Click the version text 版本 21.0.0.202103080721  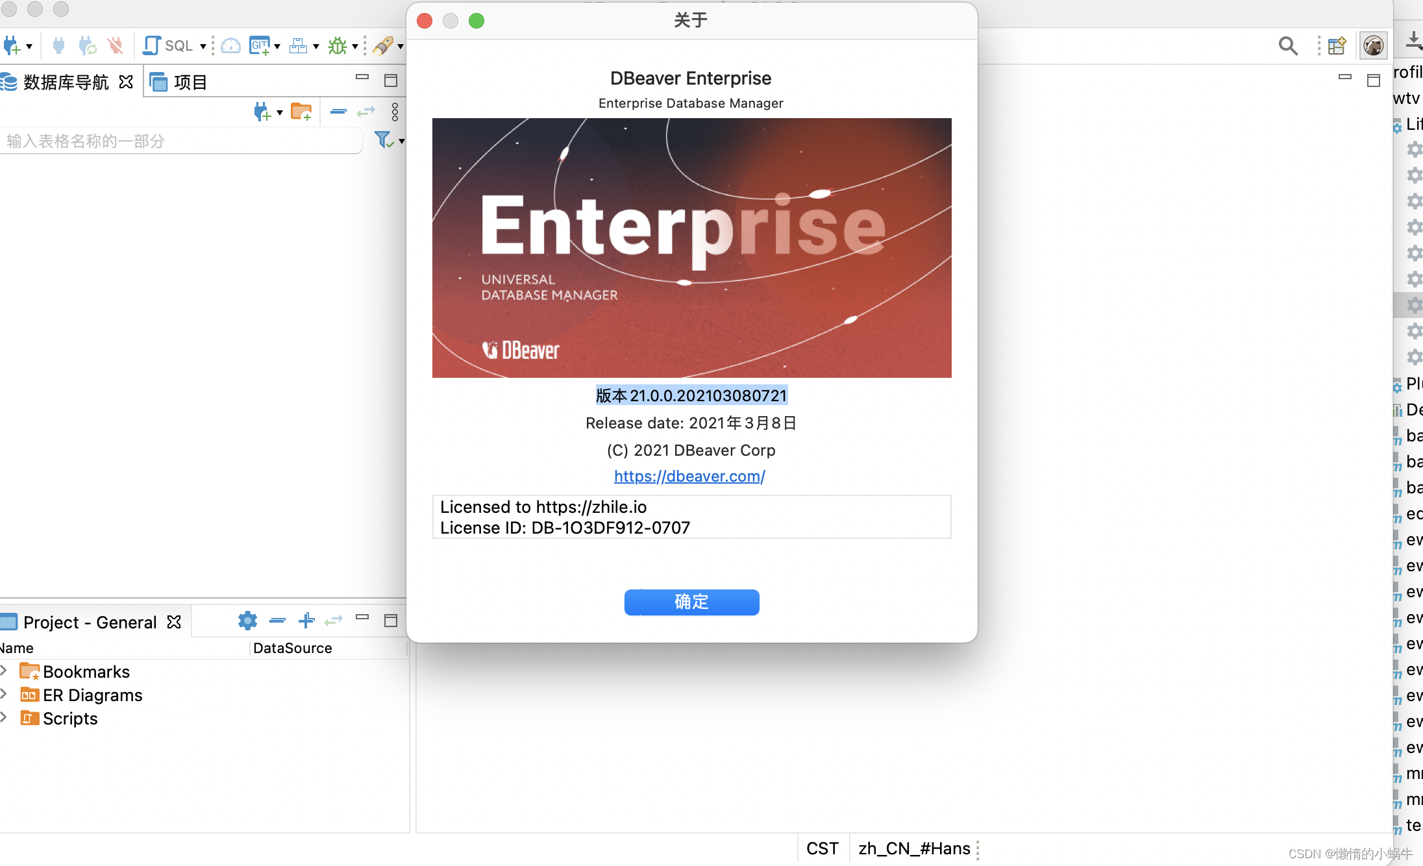[x=691, y=395]
